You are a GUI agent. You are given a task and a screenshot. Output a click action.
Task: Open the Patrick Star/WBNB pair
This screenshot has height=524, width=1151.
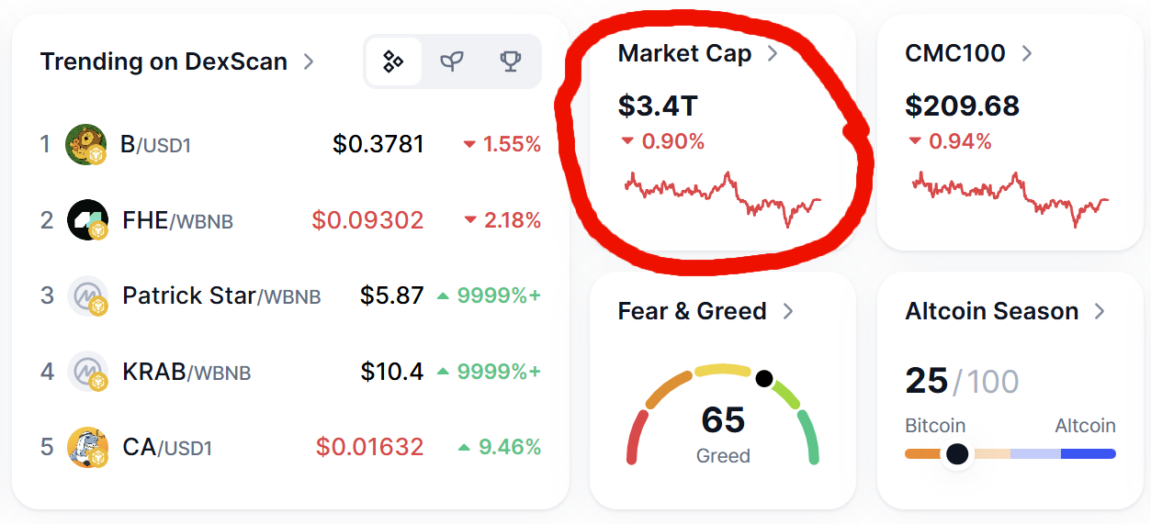221,296
